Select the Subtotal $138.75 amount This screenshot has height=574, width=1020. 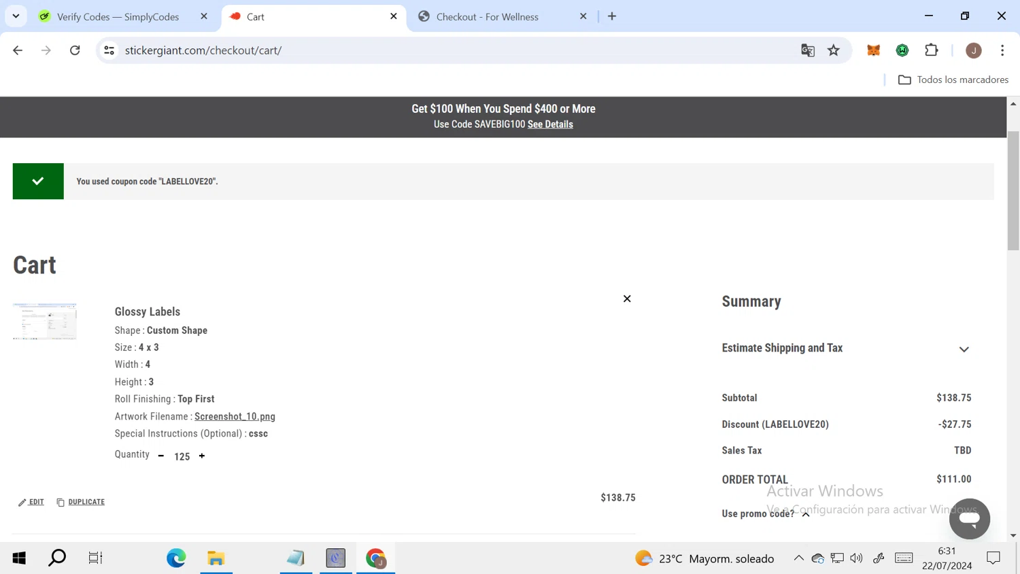tap(954, 398)
